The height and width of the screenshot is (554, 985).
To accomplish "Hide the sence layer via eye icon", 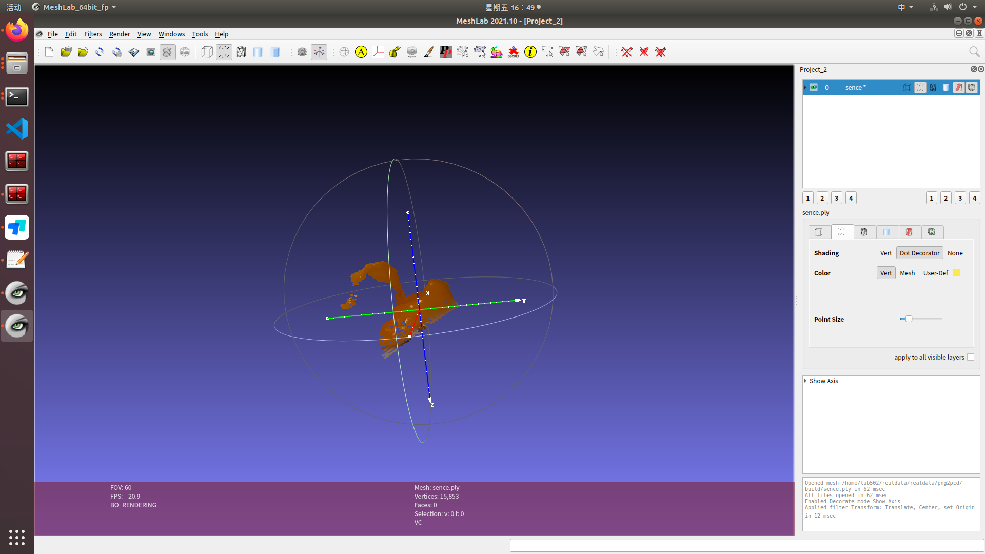I will pos(814,87).
